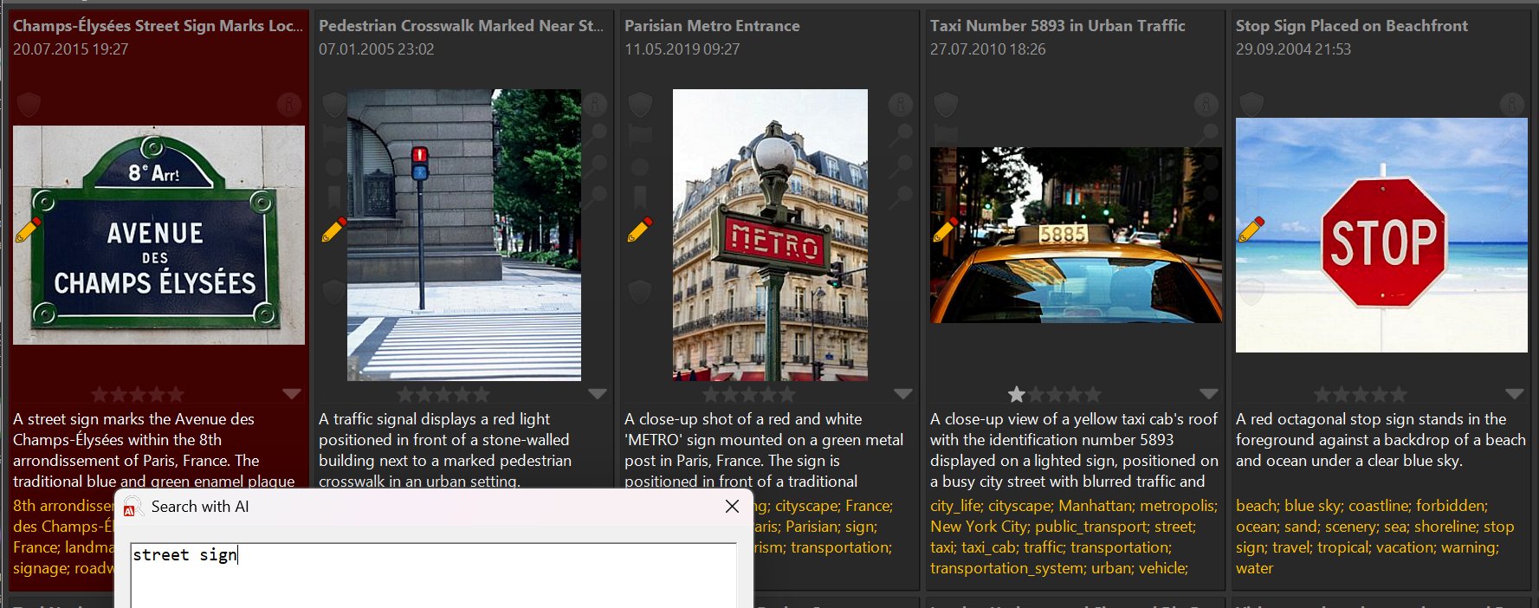
Task: Click the round label dot on Pedestrian Crosswalk card
Action: (x=334, y=166)
